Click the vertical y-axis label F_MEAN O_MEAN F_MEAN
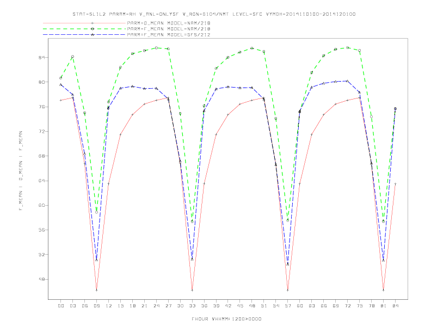This screenshot has width=431, height=333. coord(21,171)
